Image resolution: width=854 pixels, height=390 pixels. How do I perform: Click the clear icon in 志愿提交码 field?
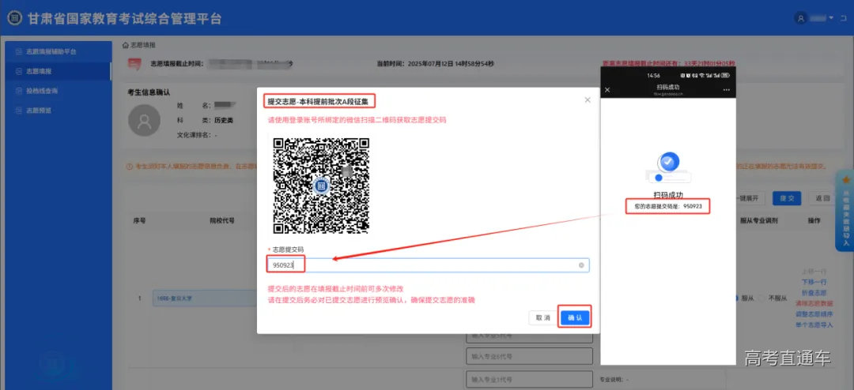tap(581, 265)
